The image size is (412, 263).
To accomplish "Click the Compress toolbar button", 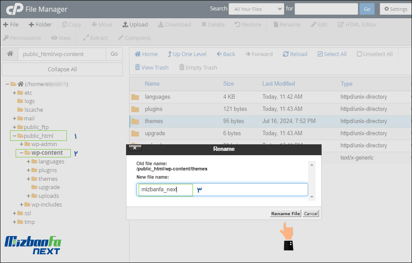I will (x=134, y=38).
